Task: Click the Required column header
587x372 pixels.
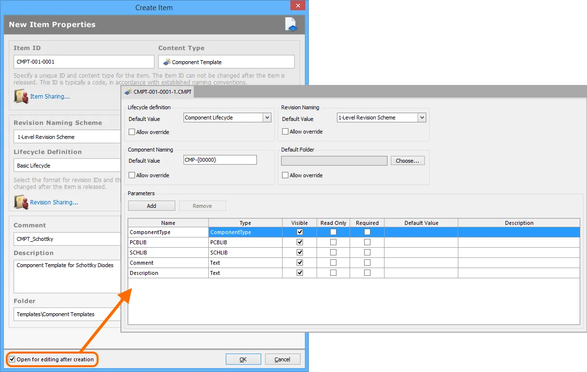Action: (367, 223)
